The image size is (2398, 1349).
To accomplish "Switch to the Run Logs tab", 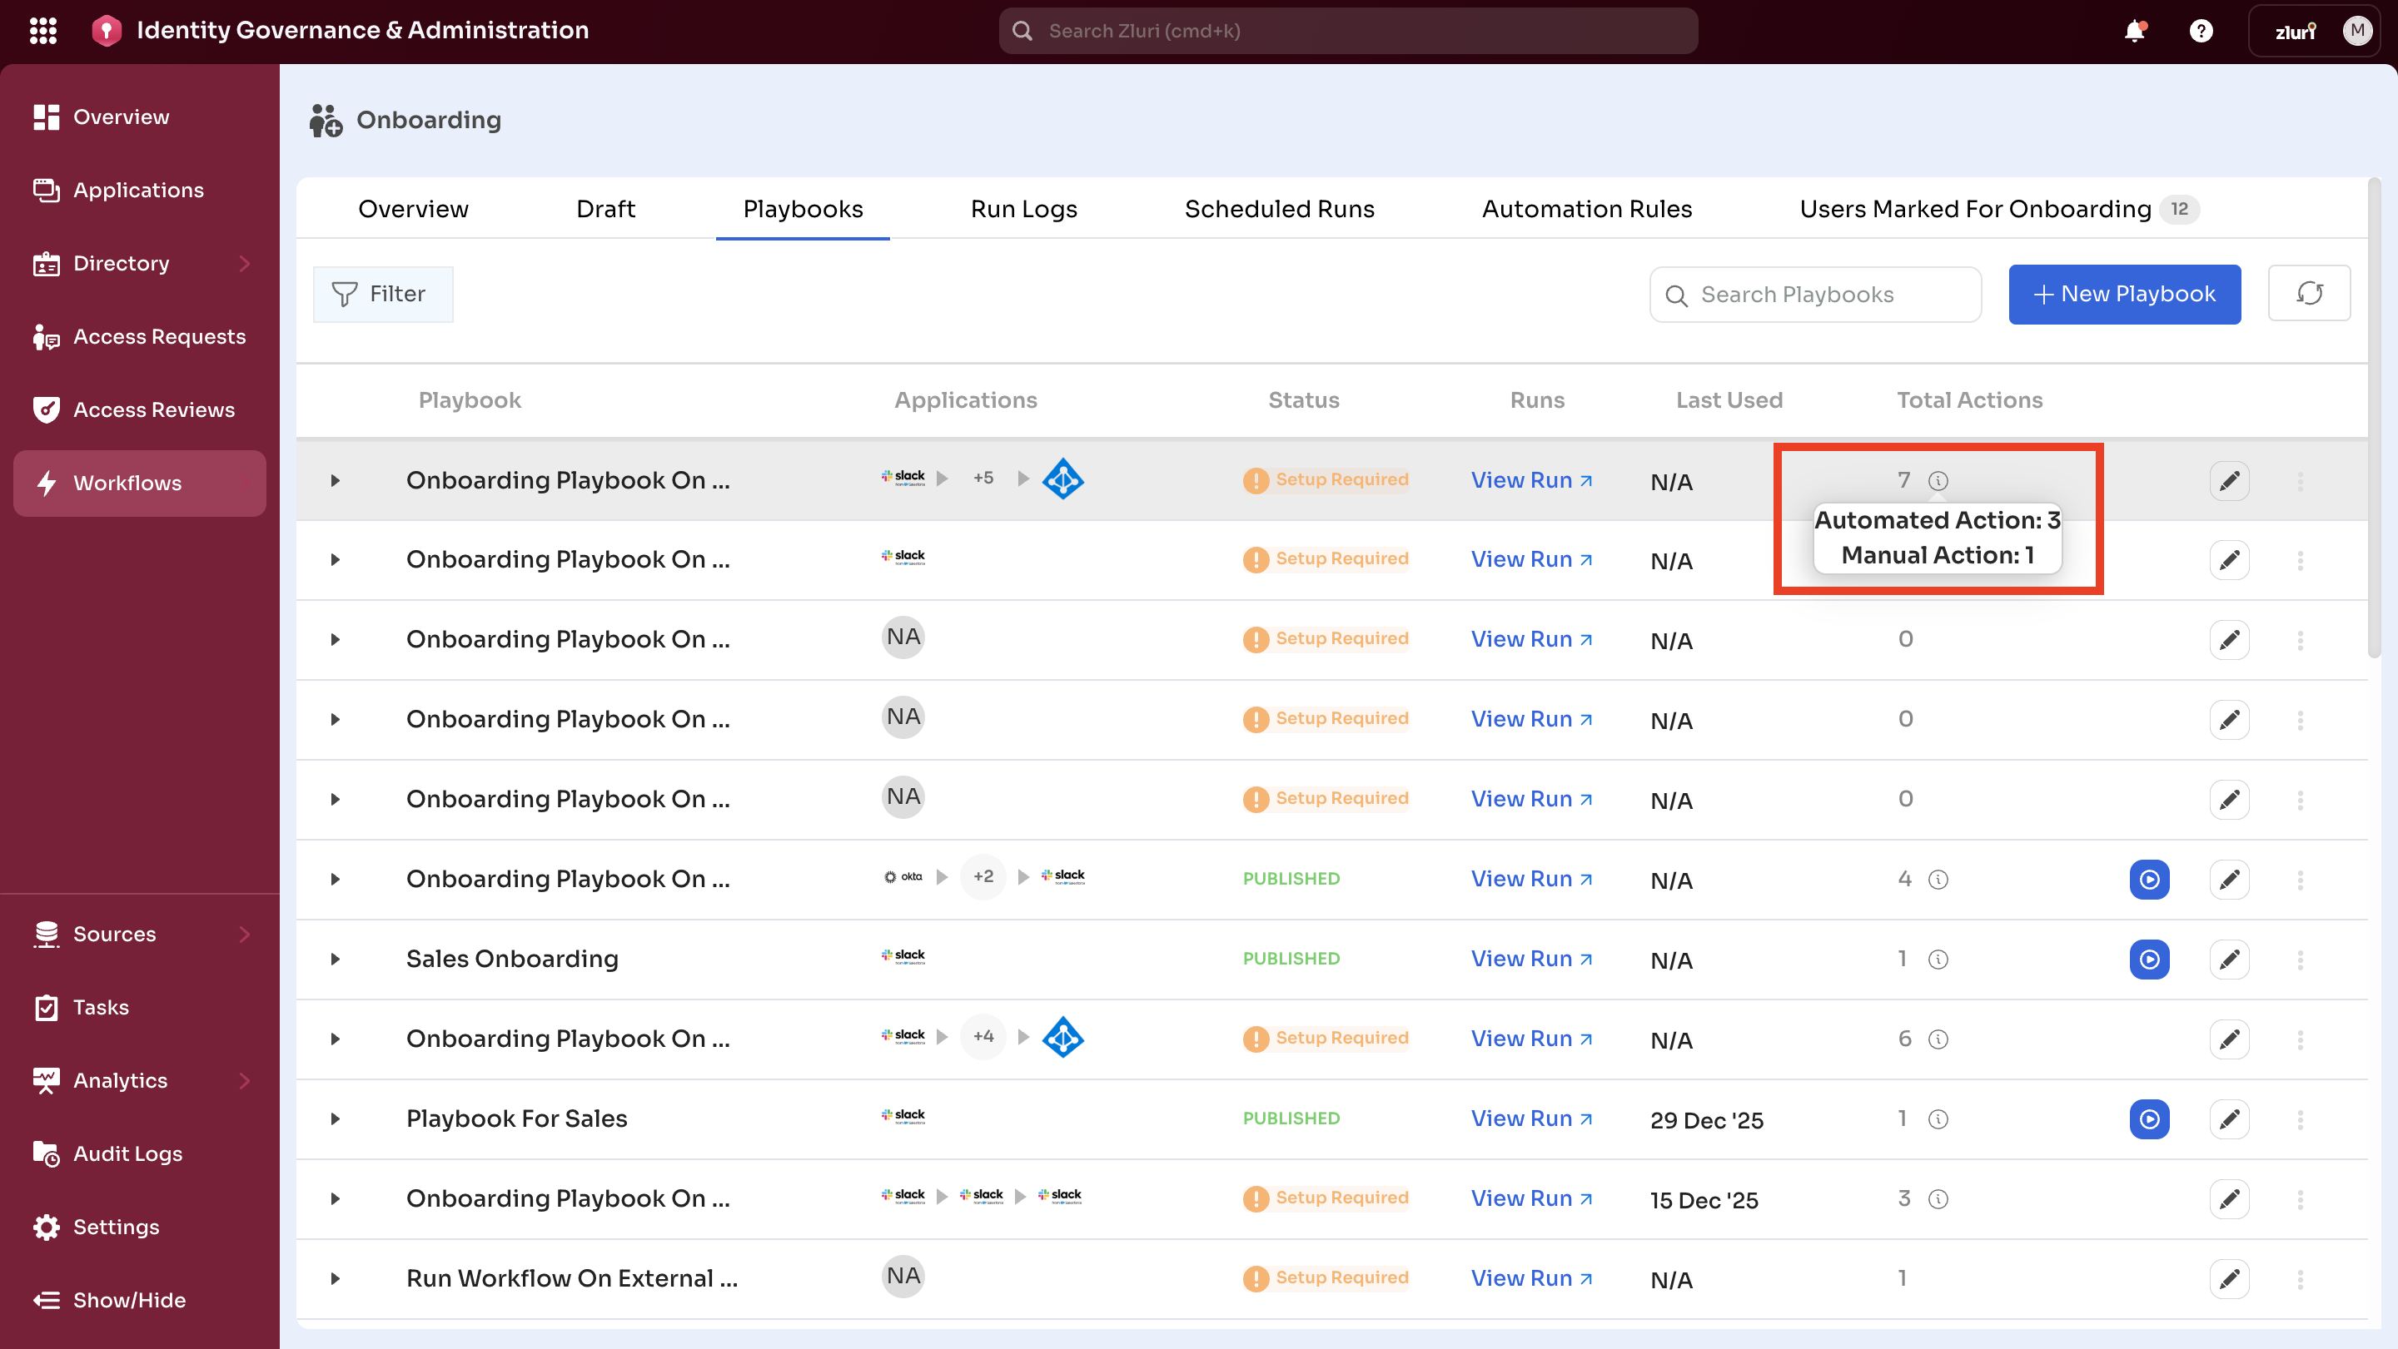I will coord(1023,208).
